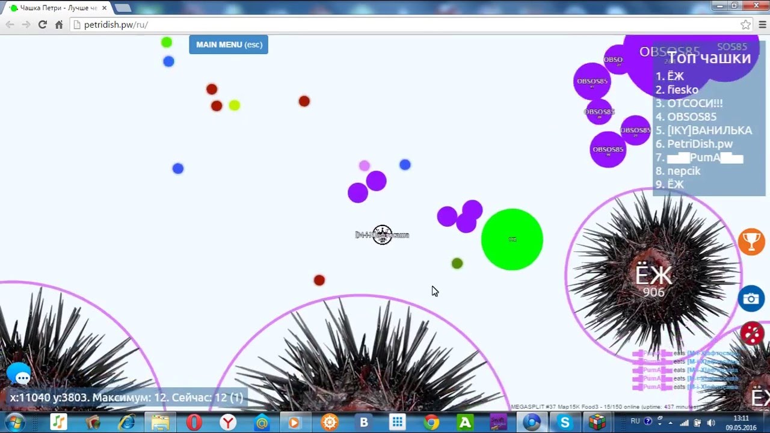Reload the petridish.pw page
The image size is (770, 433).
tap(42, 25)
